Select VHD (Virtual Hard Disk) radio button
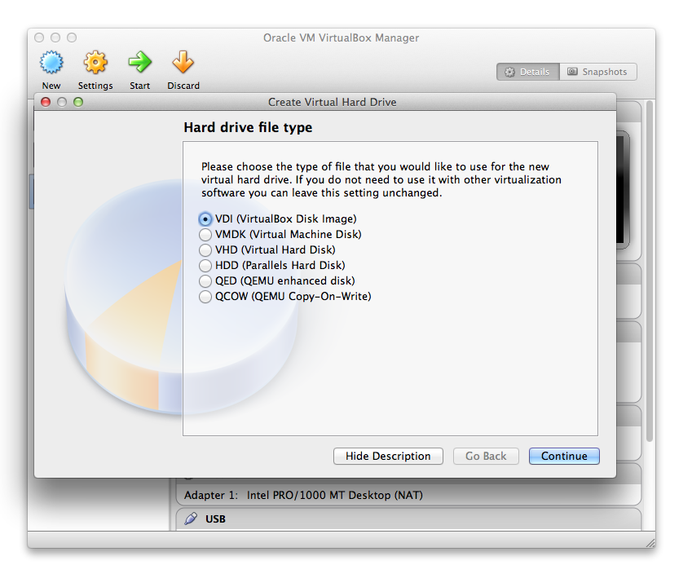The width and height of the screenshot is (692, 587). coord(205,250)
